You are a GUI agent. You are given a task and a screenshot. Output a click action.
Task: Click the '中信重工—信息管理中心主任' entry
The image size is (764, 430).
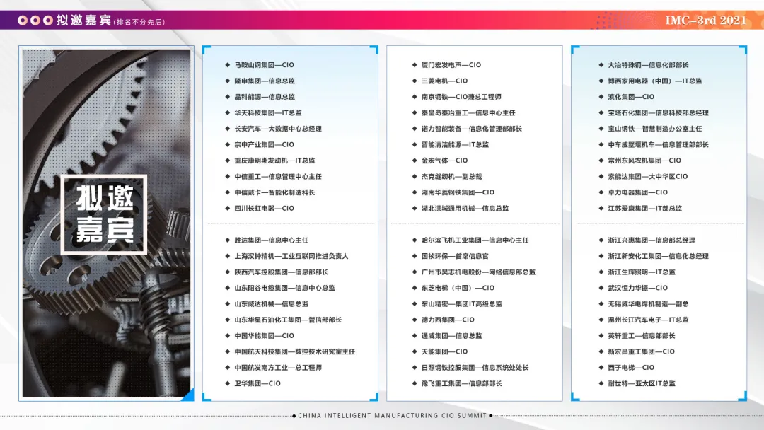[278, 176]
